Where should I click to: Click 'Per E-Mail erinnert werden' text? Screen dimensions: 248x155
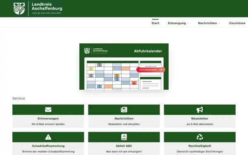[48, 124]
